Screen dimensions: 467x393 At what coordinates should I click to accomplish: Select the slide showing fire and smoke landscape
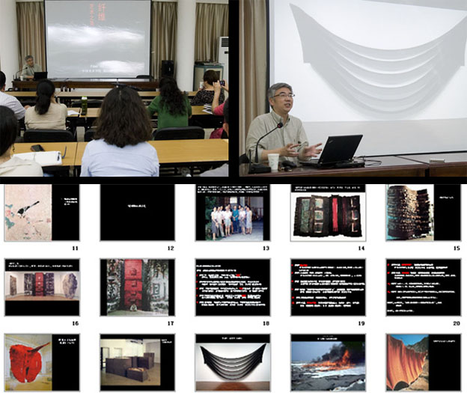pos(328,362)
